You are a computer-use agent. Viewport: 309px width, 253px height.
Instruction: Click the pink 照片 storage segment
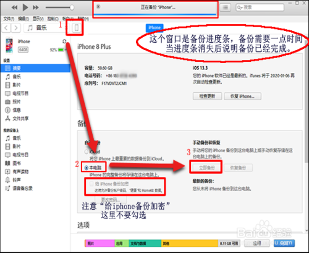99,243
